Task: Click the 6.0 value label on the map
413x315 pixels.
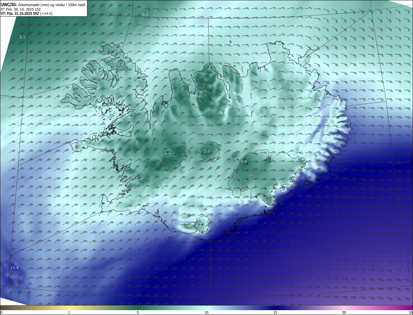Action: click(x=145, y=15)
